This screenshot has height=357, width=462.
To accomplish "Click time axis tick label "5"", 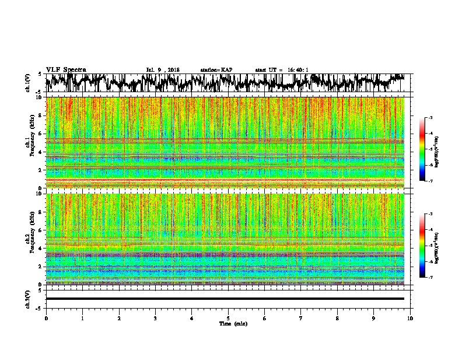I will point(228,318).
